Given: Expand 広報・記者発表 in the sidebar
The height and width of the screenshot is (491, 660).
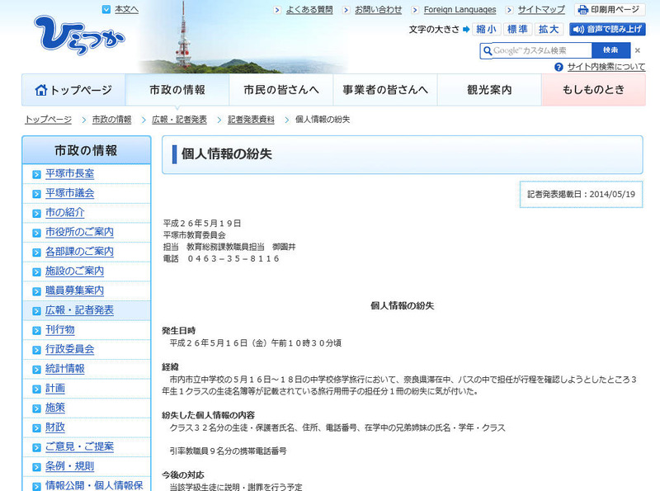Looking at the screenshot, I should click(x=79, y=311).
